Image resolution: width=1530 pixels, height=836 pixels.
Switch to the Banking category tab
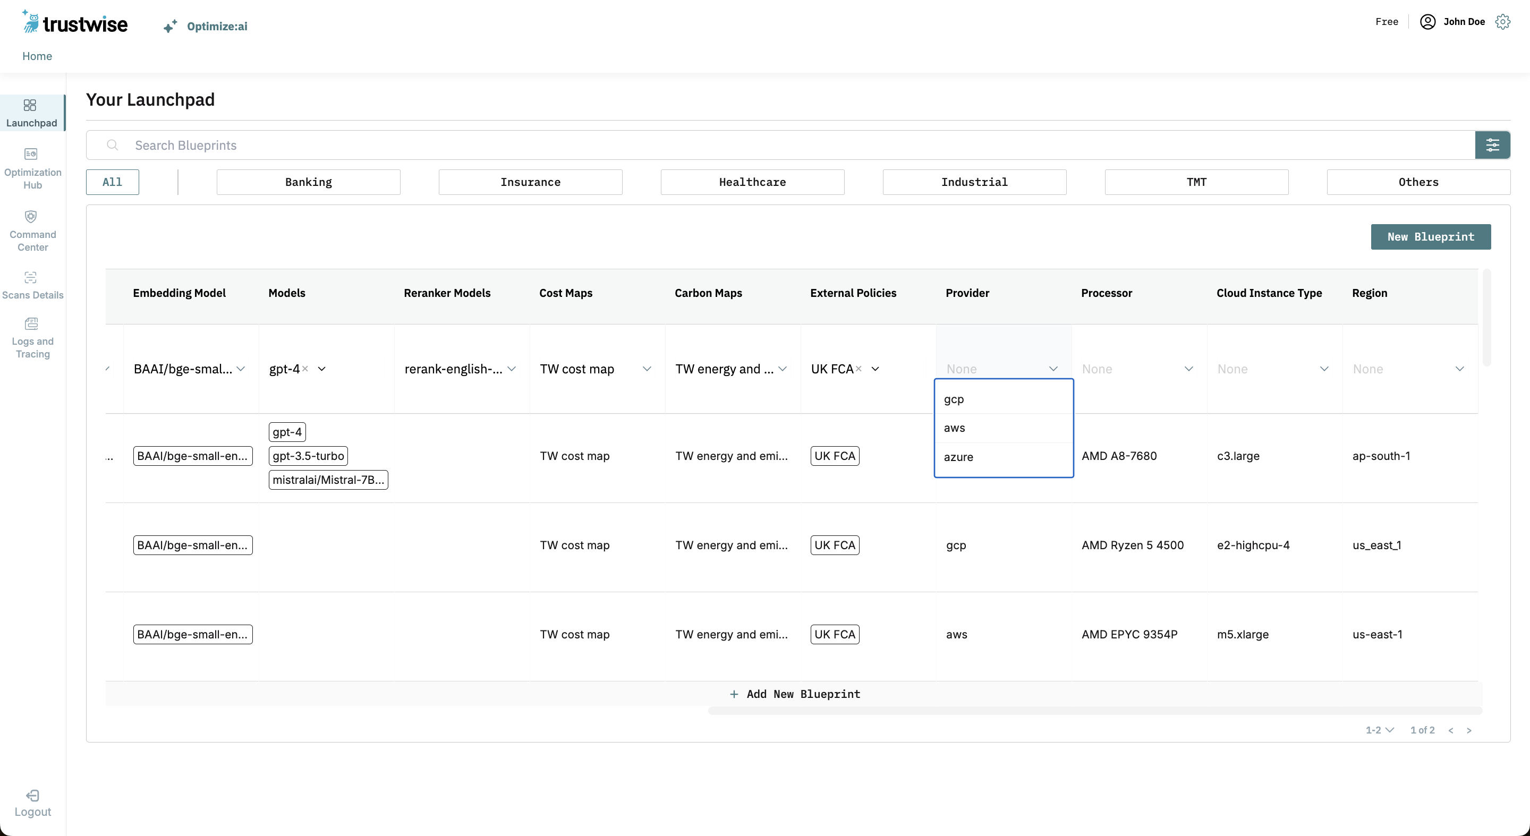pyautogui.click(x=308, y=182)
